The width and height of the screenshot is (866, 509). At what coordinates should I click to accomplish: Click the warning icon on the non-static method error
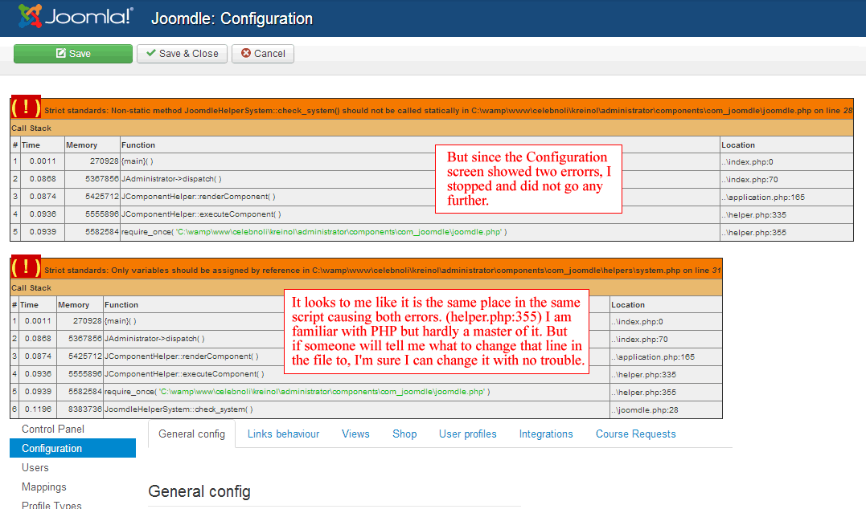(x=26, y=108)
